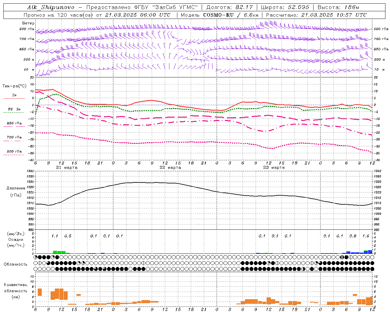Click the 22 марта date label

(170, 168)
